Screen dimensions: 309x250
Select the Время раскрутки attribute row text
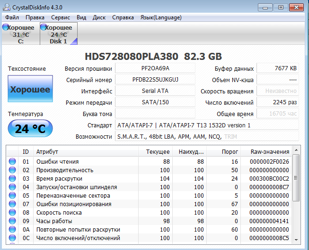59,179
